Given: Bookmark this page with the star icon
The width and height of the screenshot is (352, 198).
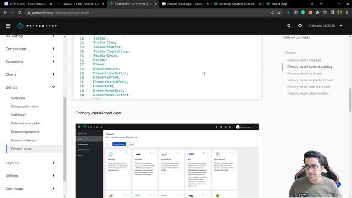Looking at the screenshot, I should point(279,13).
